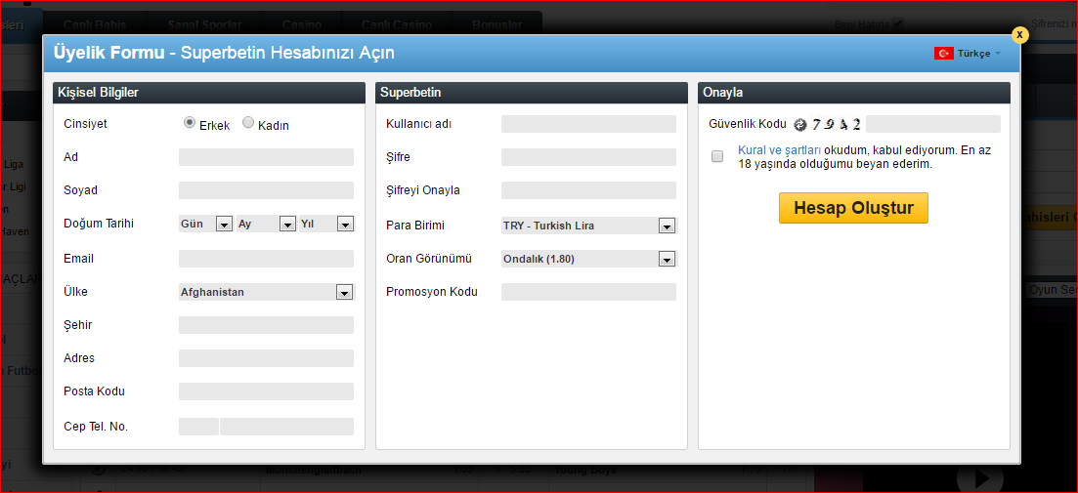This screenshot has width=1078, height=493.
Task: Click the Posta Kodu field
Action: coord(266,391)
